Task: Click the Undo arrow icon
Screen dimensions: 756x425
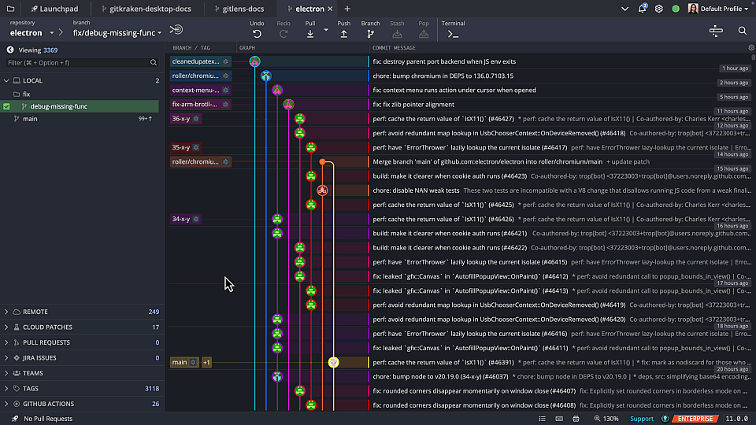Action: (257, 34)
